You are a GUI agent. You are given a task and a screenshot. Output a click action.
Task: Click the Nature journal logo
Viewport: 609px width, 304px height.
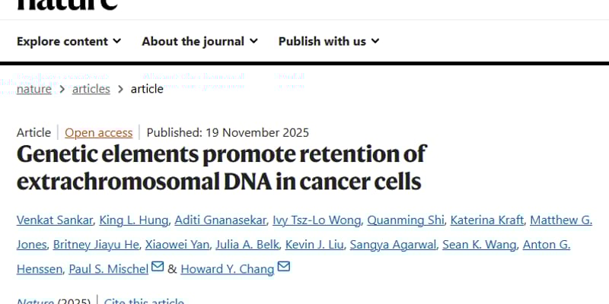(x=67, y=5)
